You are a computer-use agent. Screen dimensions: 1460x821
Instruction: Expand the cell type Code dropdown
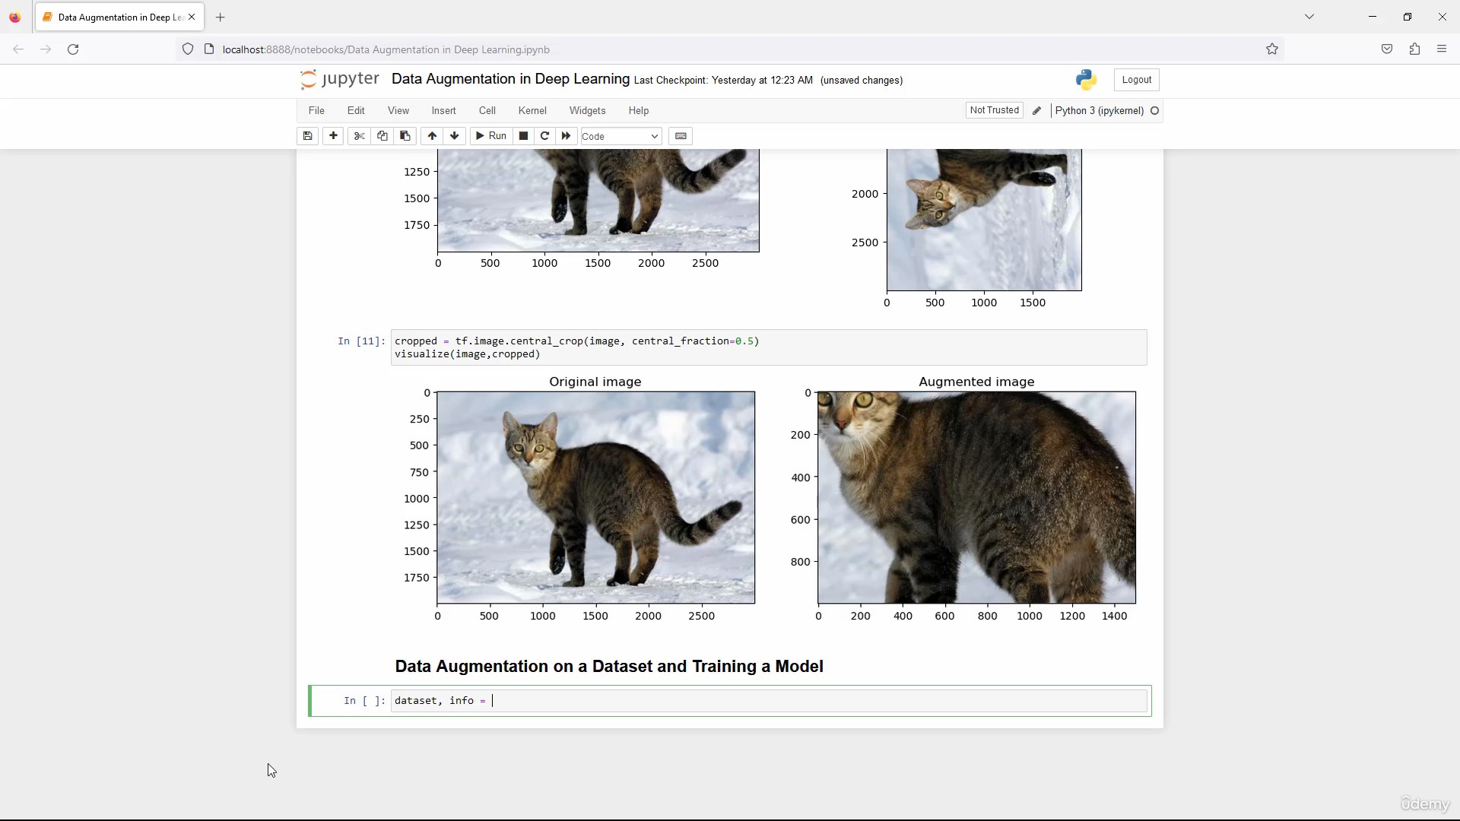[x=620, y=136]
